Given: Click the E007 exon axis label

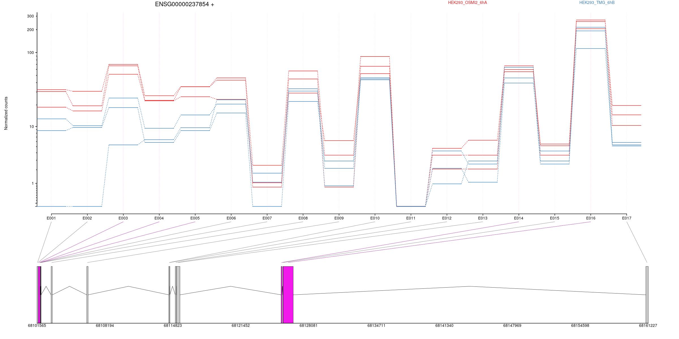Looking at the screenshot, I should tap(267, 218).
